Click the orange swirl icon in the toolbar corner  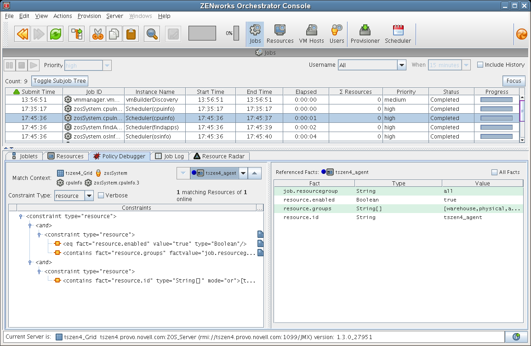point(521,34)
